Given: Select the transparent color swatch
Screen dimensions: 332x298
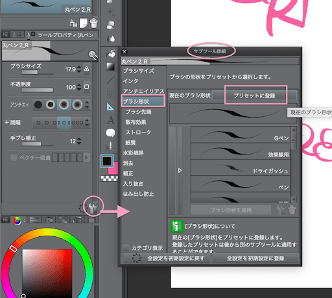Looking at the screenshot, I should point(109,179).
